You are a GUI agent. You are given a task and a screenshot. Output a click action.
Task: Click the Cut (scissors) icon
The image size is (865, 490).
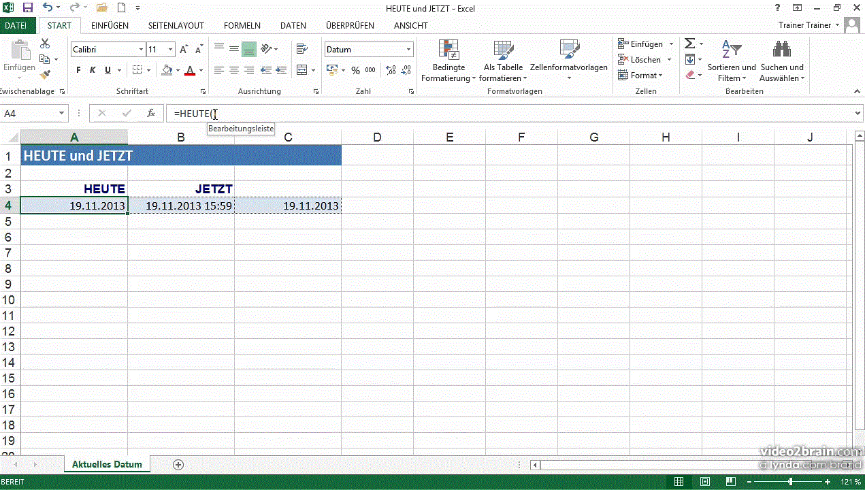pos(45,44)
